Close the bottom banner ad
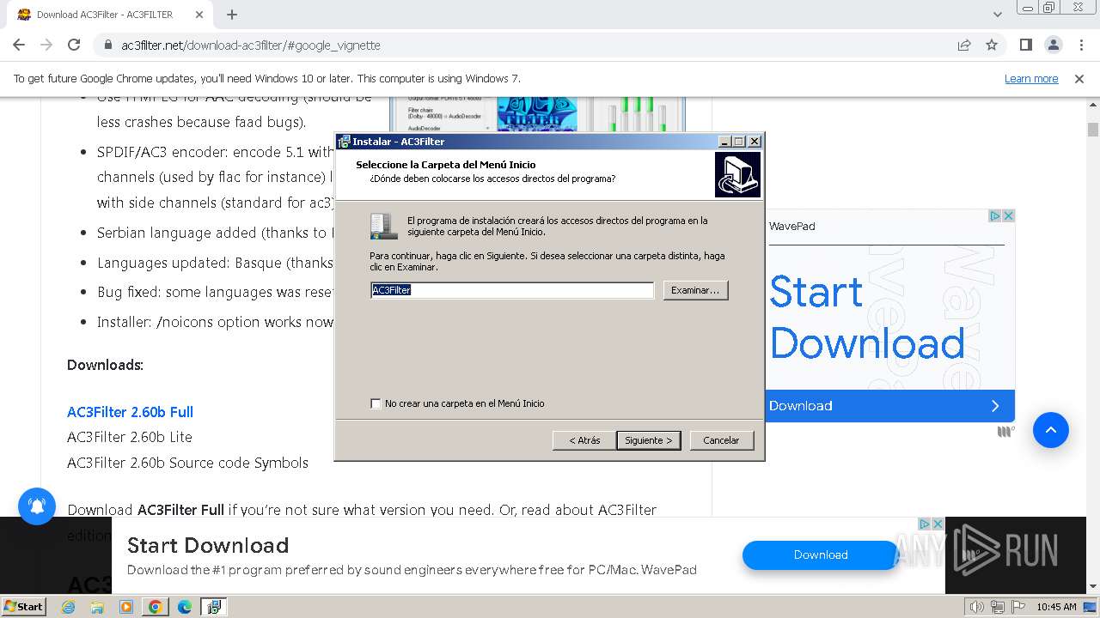This screenshot has width=1100, height=618. pyautogui.click(x=938, y=524)
